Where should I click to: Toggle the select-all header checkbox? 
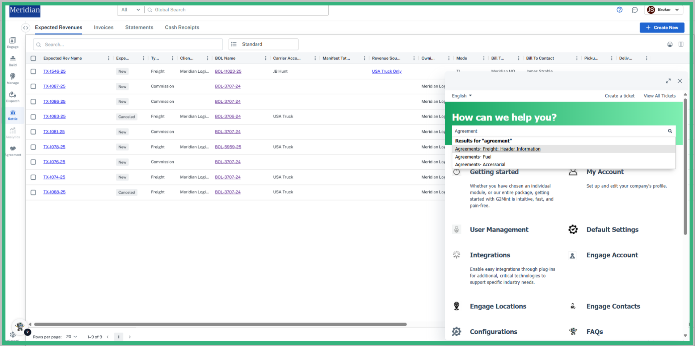tap(33, 58)
